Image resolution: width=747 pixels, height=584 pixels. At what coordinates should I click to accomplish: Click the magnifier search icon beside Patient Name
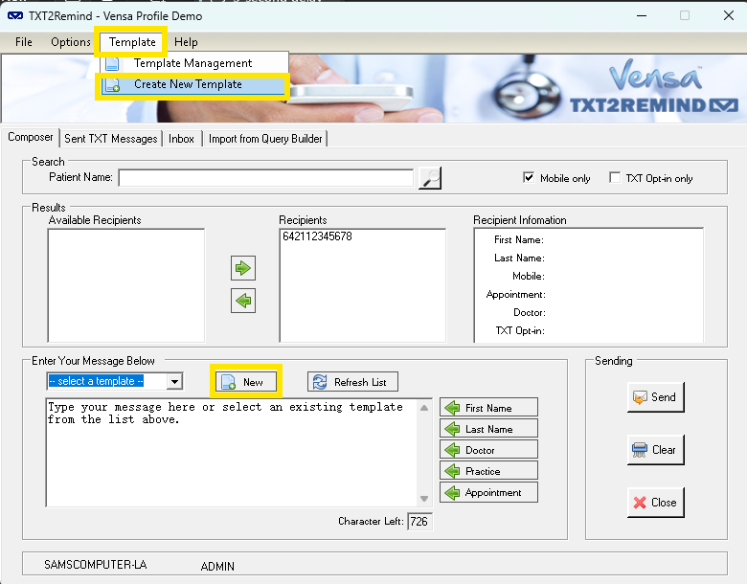(x=430, y=178)
